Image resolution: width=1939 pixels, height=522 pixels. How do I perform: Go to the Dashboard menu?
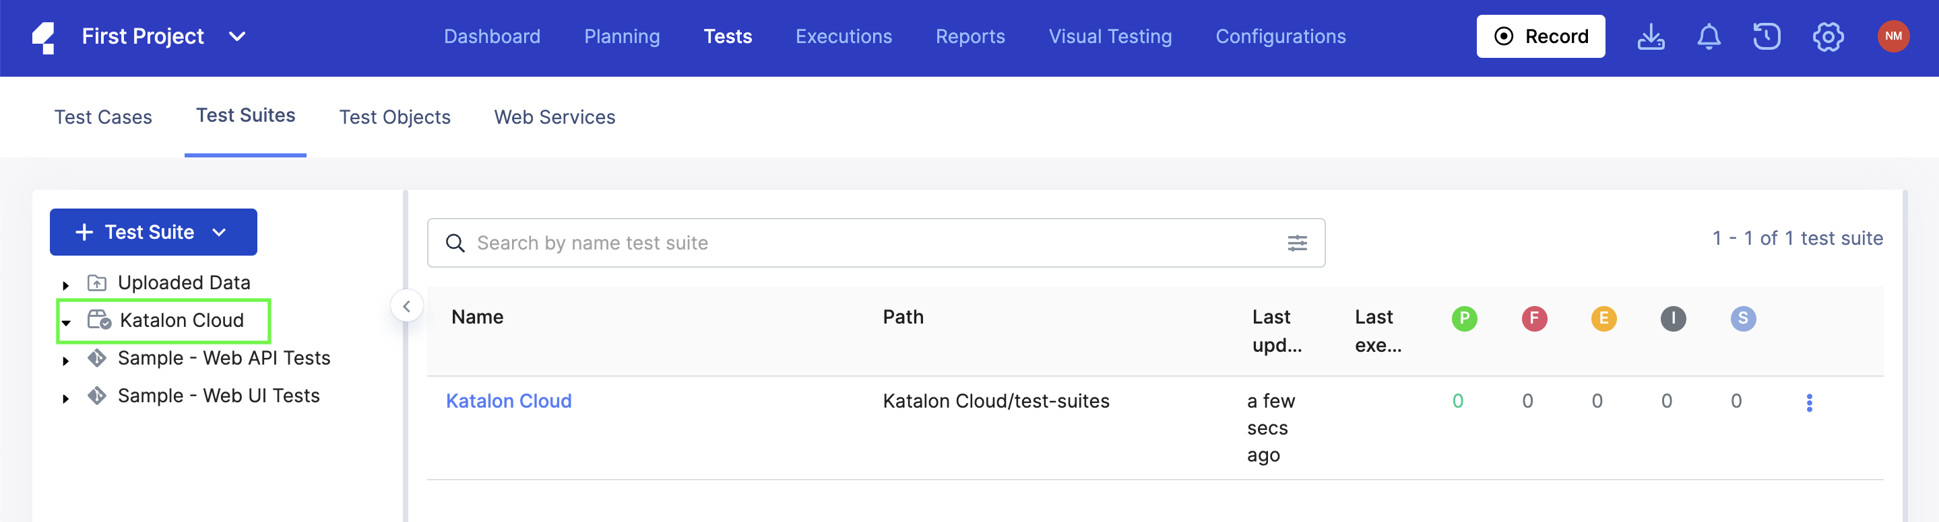click(x=492, y=37)
